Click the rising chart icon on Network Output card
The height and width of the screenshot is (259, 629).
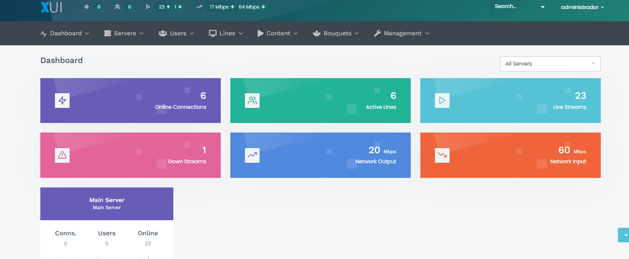tap(252, 155)
